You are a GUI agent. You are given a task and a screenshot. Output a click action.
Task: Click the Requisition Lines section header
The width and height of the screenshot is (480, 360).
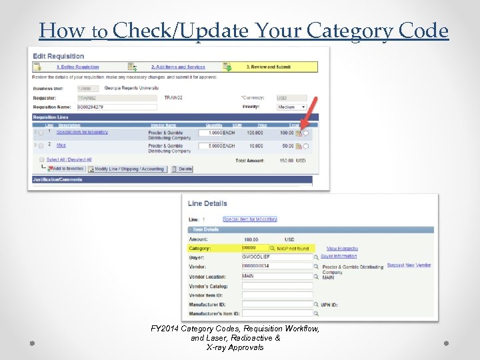point(175,117)
